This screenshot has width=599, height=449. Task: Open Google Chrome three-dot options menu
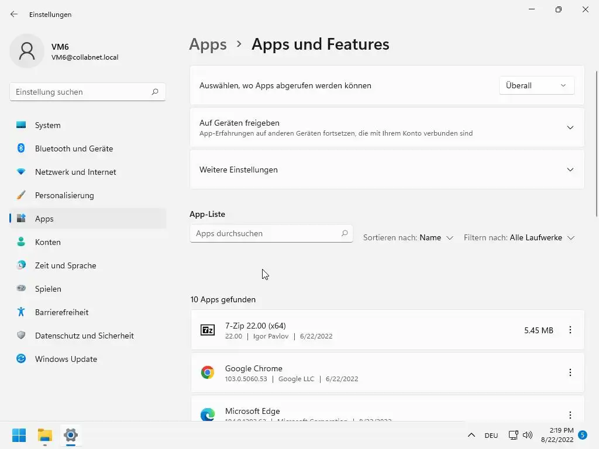click(570, 372)
